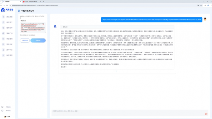
Task: Open the 热点灵感 sidebar icon
Action: (x=3, y=17)
